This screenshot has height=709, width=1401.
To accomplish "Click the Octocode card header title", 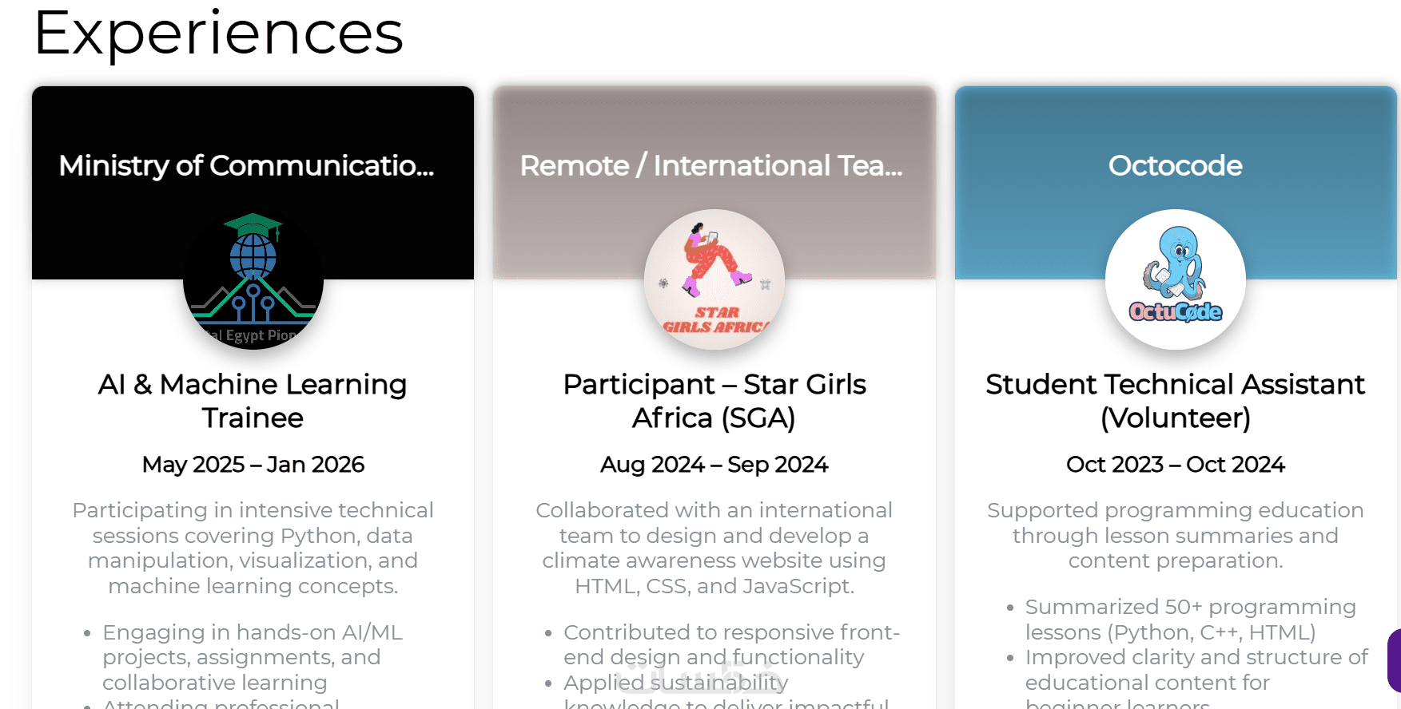I will click(x=1175, y=166).
